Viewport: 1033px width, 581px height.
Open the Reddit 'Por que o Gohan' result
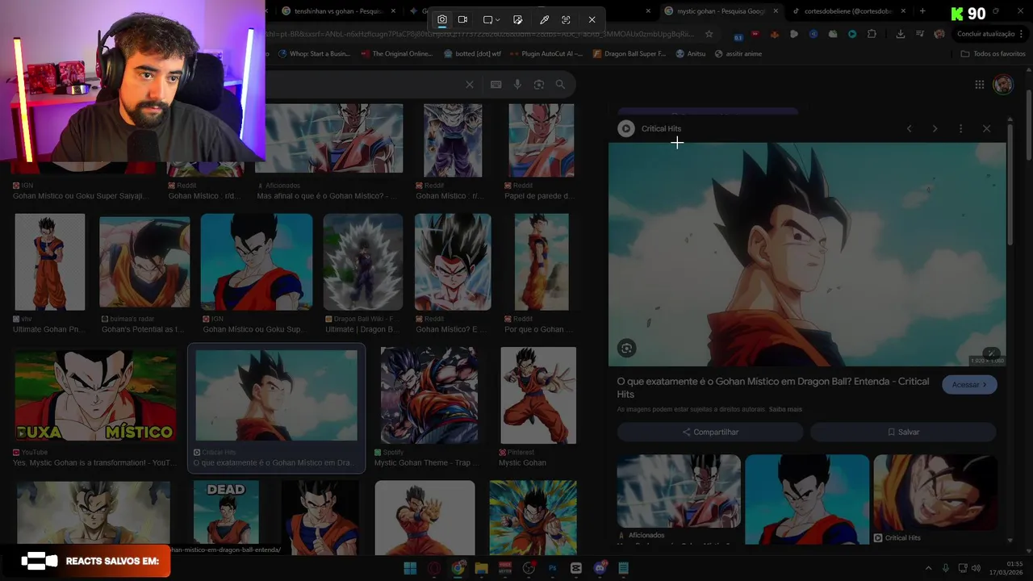[x=541, y=261]
